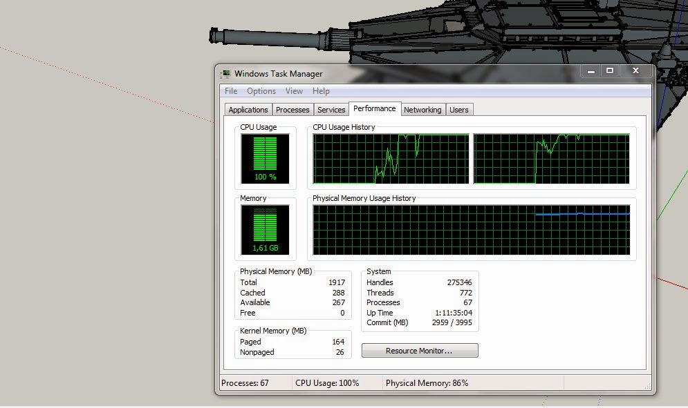Screen dimensions: 688x408
Task: Click the Threads value 772
Action: (466, 293)
